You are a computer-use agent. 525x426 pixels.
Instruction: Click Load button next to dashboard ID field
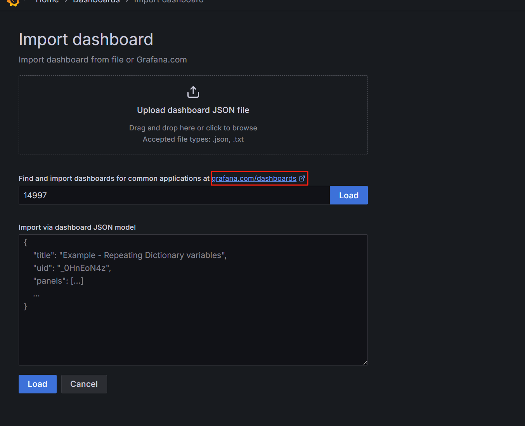349,195
